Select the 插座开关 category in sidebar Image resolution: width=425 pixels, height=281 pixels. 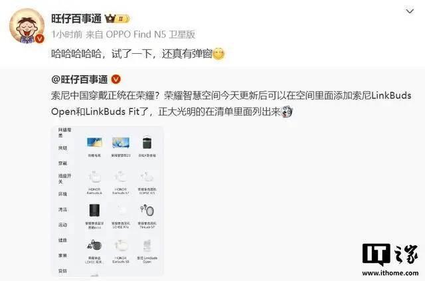pyautogui.click(x=65, y=179)
